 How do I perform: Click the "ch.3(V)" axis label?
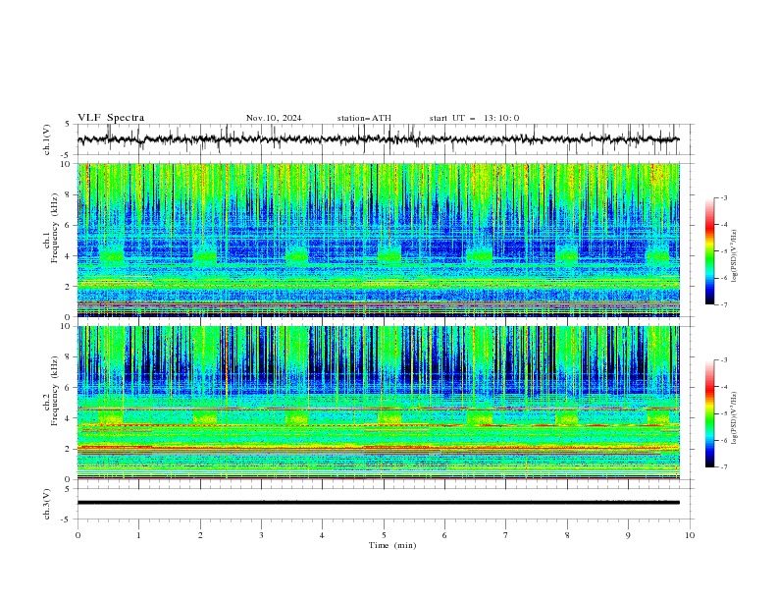click(x=47, y=504)
